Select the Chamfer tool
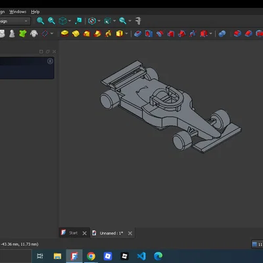 [x=249, y=34]
